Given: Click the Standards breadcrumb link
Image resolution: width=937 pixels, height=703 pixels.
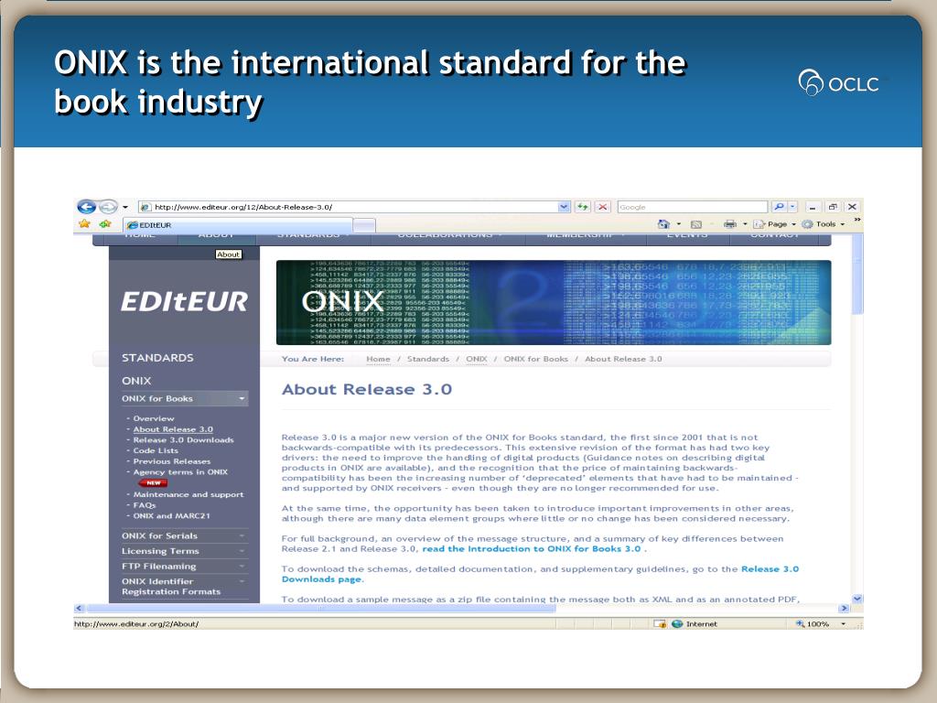Looking at the screenshot, I should [x=428, y=359].
